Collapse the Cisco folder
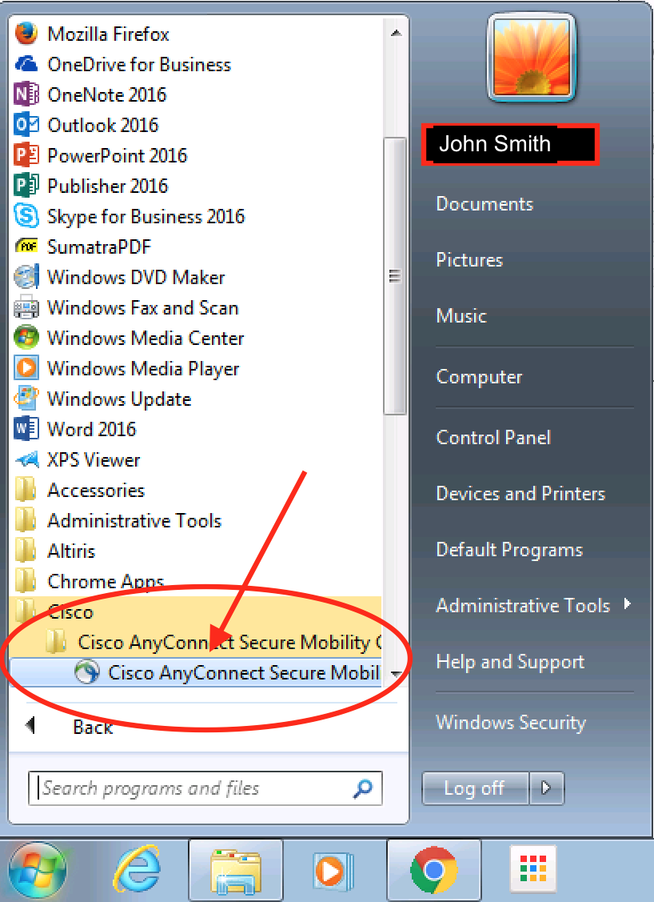654x902 pixels. point(195,612)
